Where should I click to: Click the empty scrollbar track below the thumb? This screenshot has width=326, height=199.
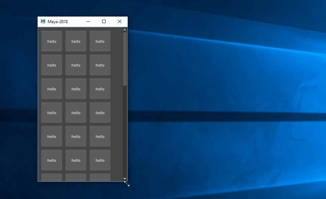click(125, 131)
